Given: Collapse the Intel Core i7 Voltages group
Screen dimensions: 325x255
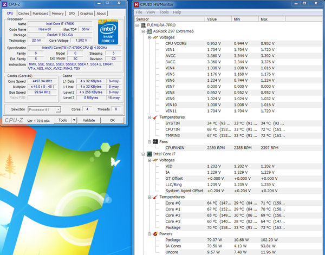Looking at the screenshot, I should 149,160.
